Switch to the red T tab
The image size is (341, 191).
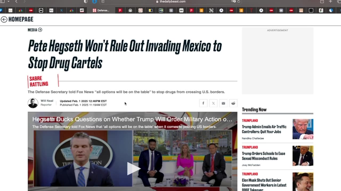coord(251,11)
